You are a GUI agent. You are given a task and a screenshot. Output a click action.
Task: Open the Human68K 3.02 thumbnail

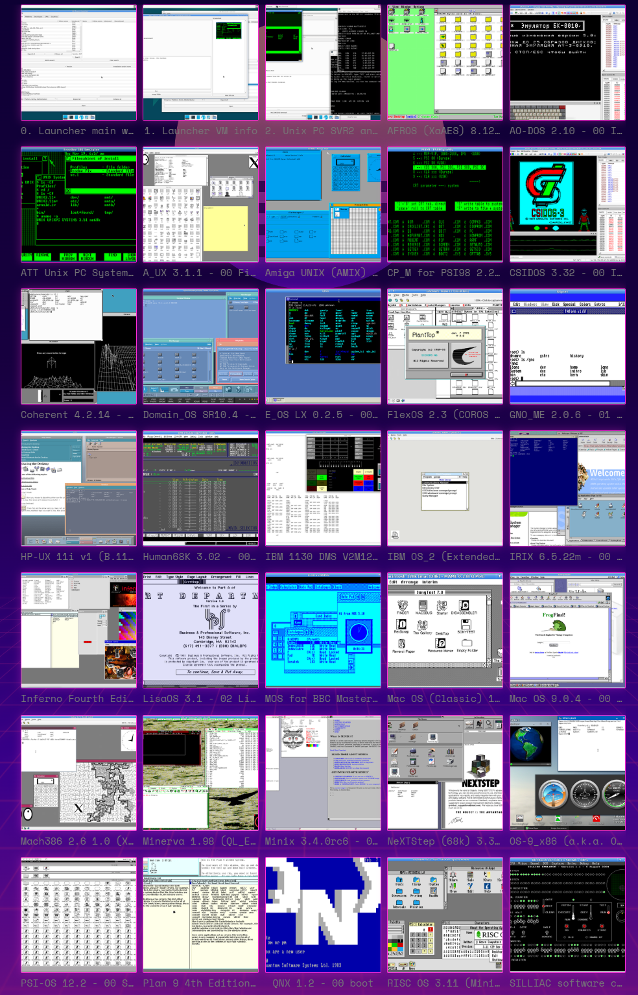[x=200, y=489]
